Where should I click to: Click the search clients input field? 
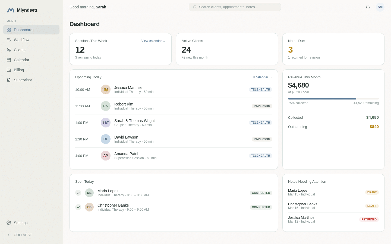click(x=235, y=7)
